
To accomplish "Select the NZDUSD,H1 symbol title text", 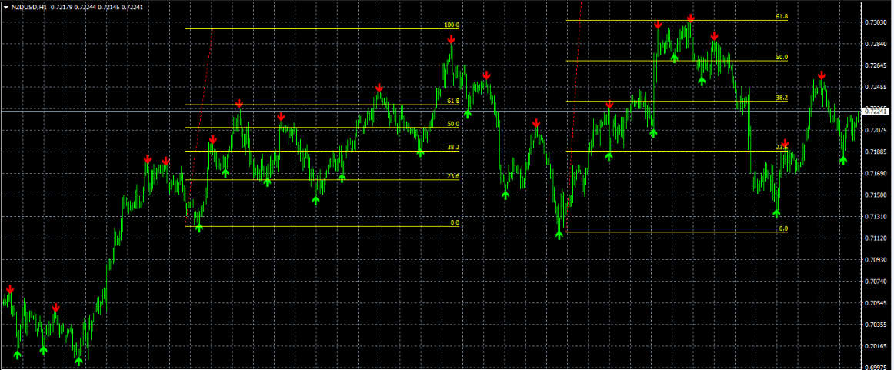I will pyautogui.click(x=30, y=8).
